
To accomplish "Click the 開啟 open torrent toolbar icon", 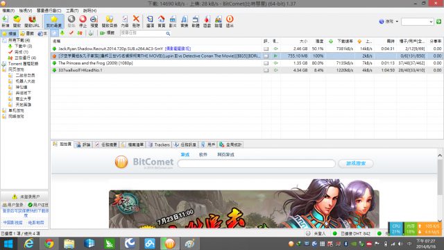I will click(17, 22).
